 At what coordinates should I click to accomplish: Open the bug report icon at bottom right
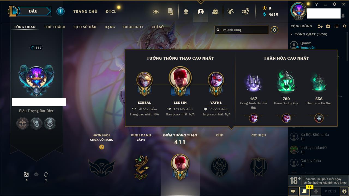(x=344, y=191)
